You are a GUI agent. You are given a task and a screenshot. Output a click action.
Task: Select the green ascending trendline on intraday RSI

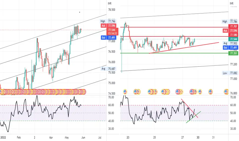click(193, 117)
